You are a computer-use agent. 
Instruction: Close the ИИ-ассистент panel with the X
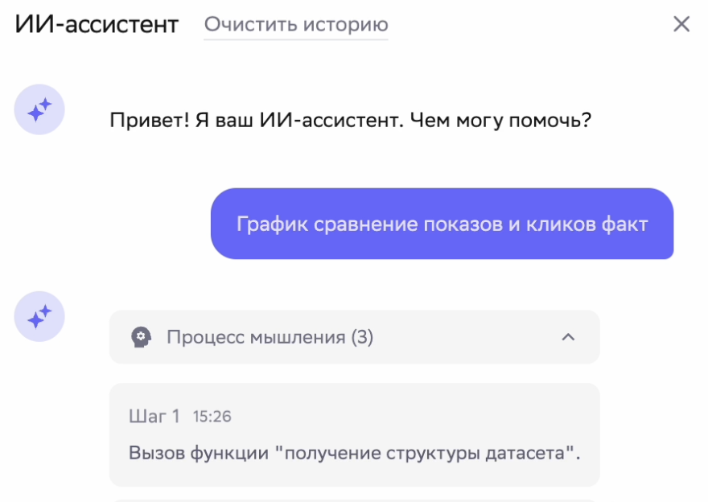(x=681, y=23)
